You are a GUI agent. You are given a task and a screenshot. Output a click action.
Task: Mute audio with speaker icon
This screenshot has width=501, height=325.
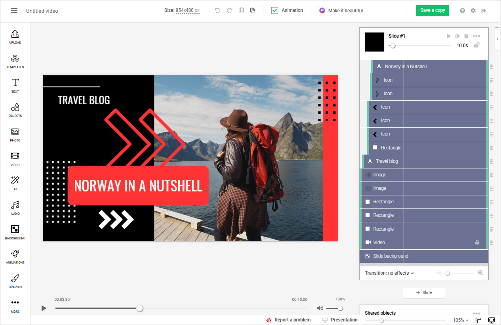(x=320, y=308)
